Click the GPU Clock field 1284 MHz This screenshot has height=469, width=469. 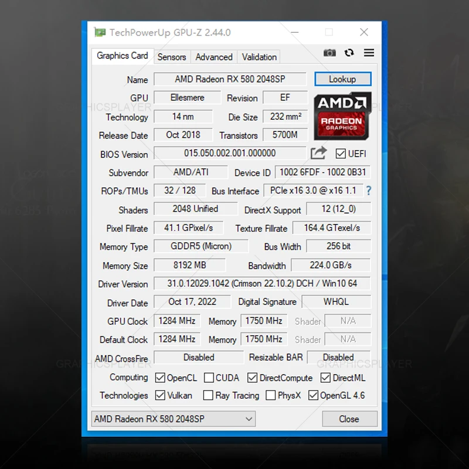[177, 321]
